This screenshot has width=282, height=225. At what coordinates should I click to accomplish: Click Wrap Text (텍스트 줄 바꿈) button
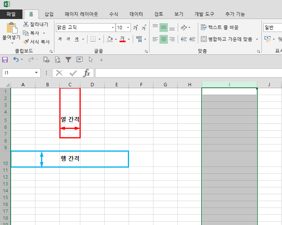point(220,27)
